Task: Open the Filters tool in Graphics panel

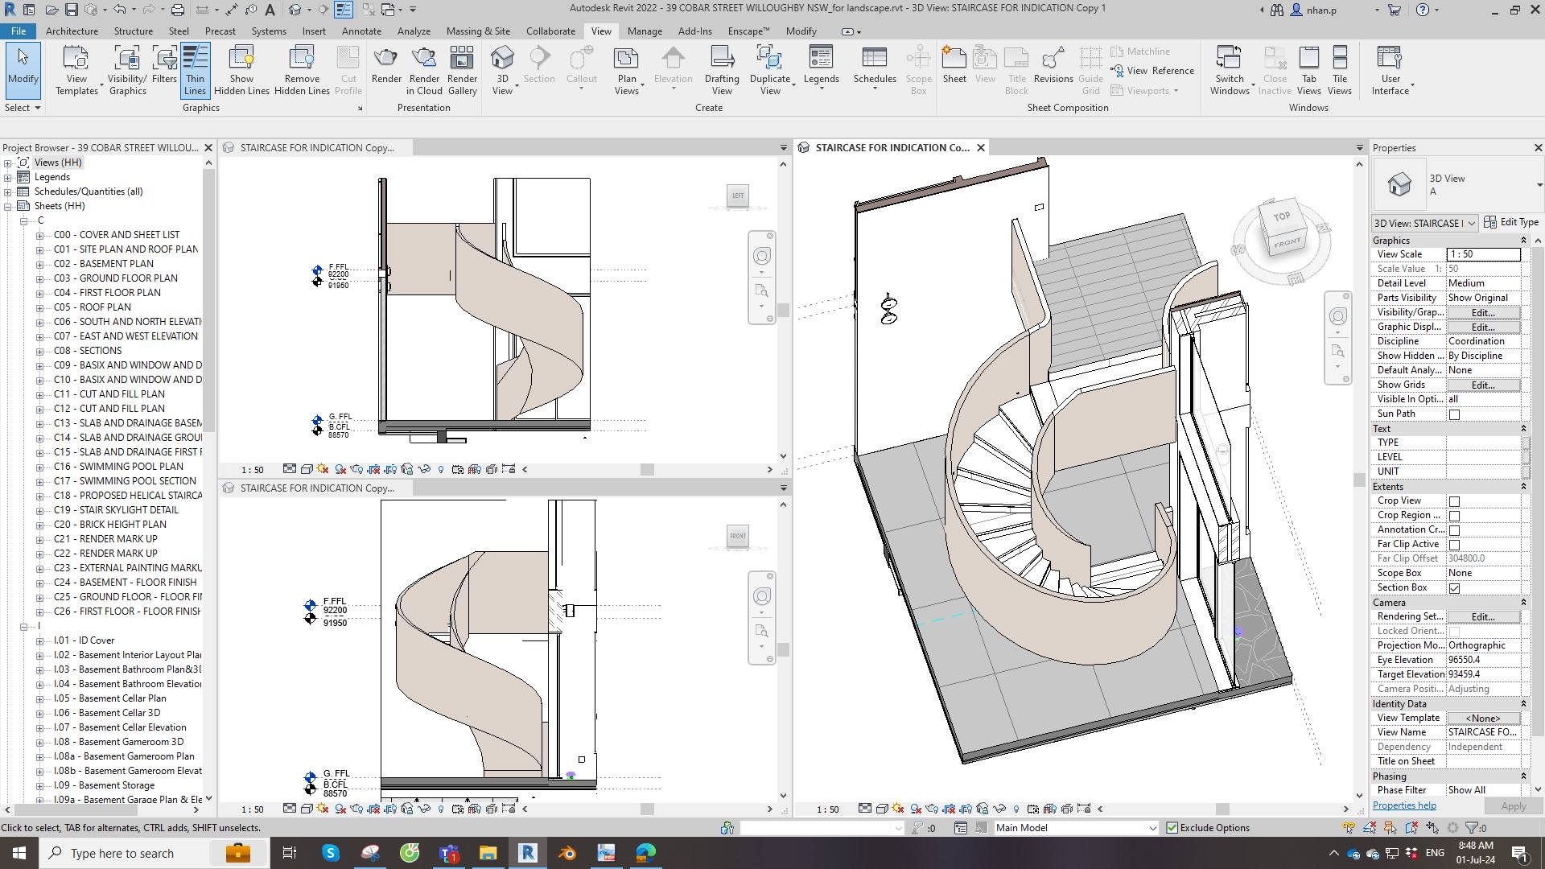Action: [164, 66]
